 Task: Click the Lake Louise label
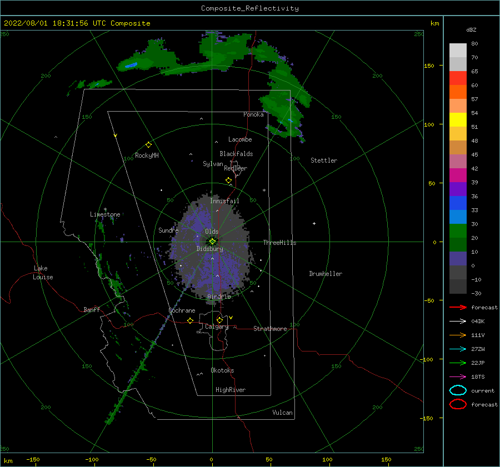(x=43, y=273)
